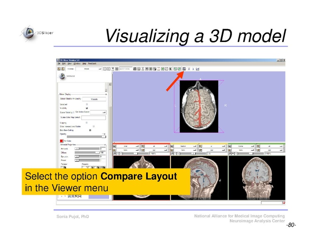Go to previous module with left arrow
The image size is (322, 249).
tap(105, 69)
